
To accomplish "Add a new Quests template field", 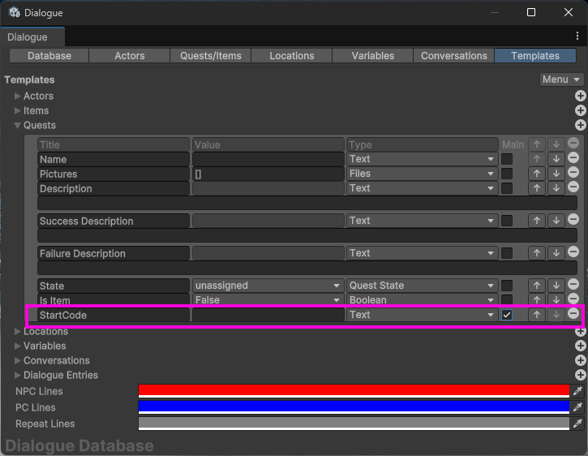I will [580, 125].
